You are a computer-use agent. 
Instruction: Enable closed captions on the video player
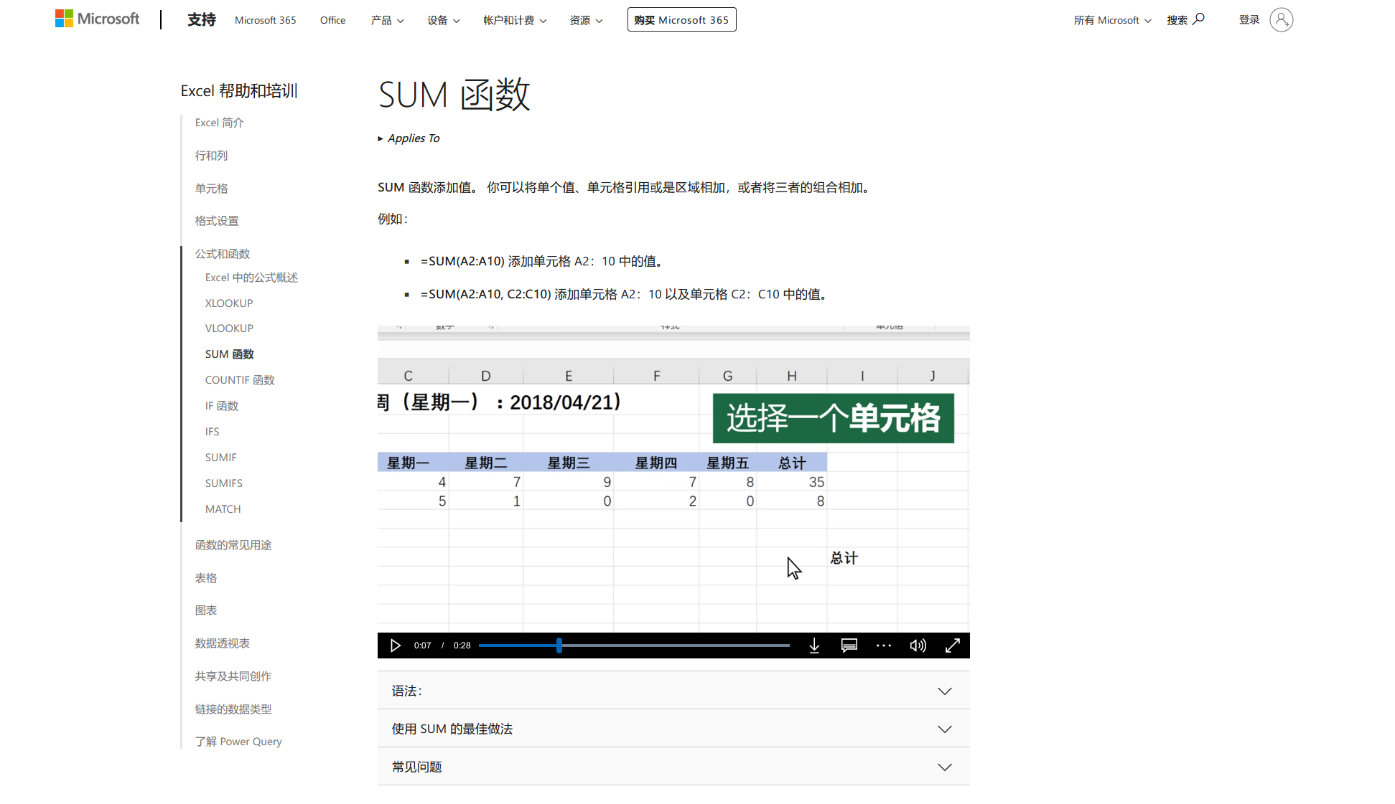point(849,645)
